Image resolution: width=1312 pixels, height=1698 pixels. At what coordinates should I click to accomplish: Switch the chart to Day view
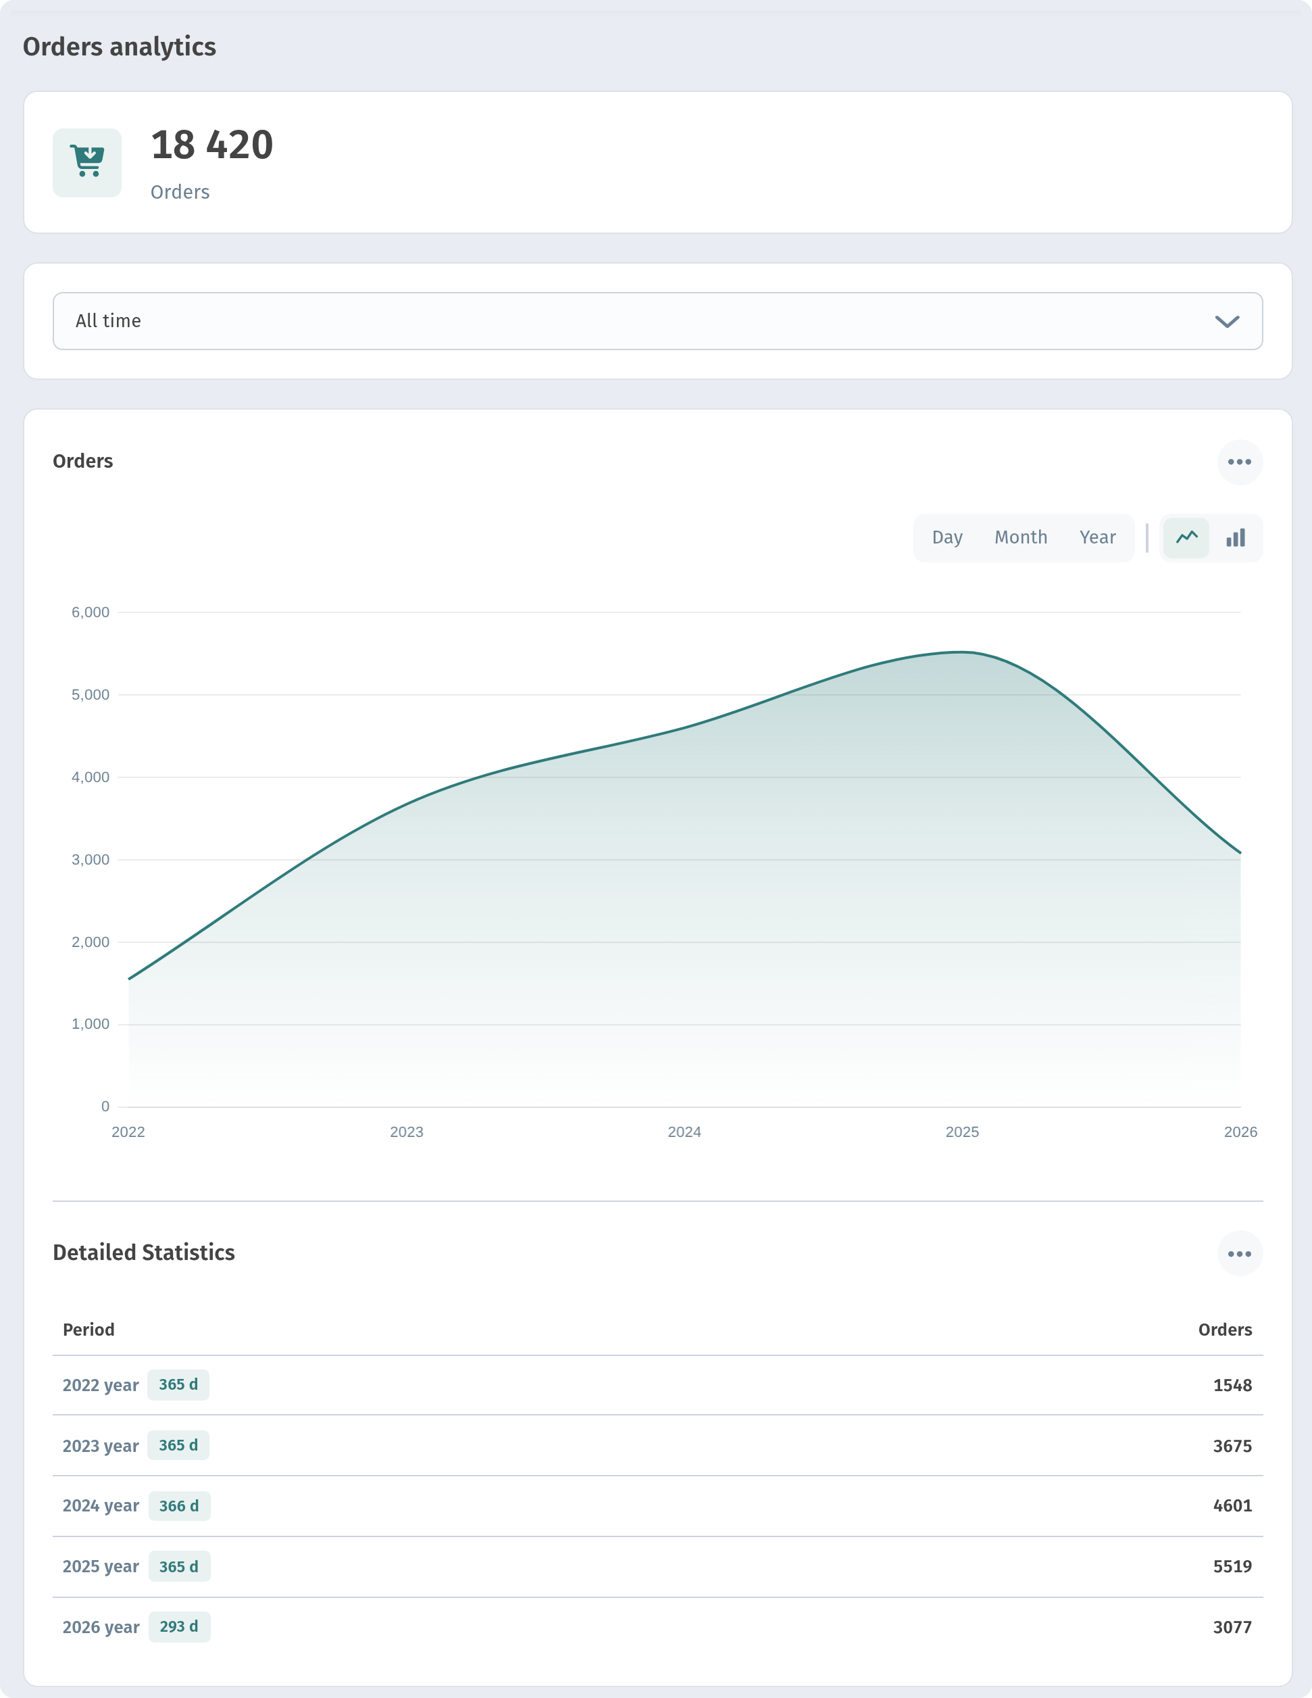(947, 537)
